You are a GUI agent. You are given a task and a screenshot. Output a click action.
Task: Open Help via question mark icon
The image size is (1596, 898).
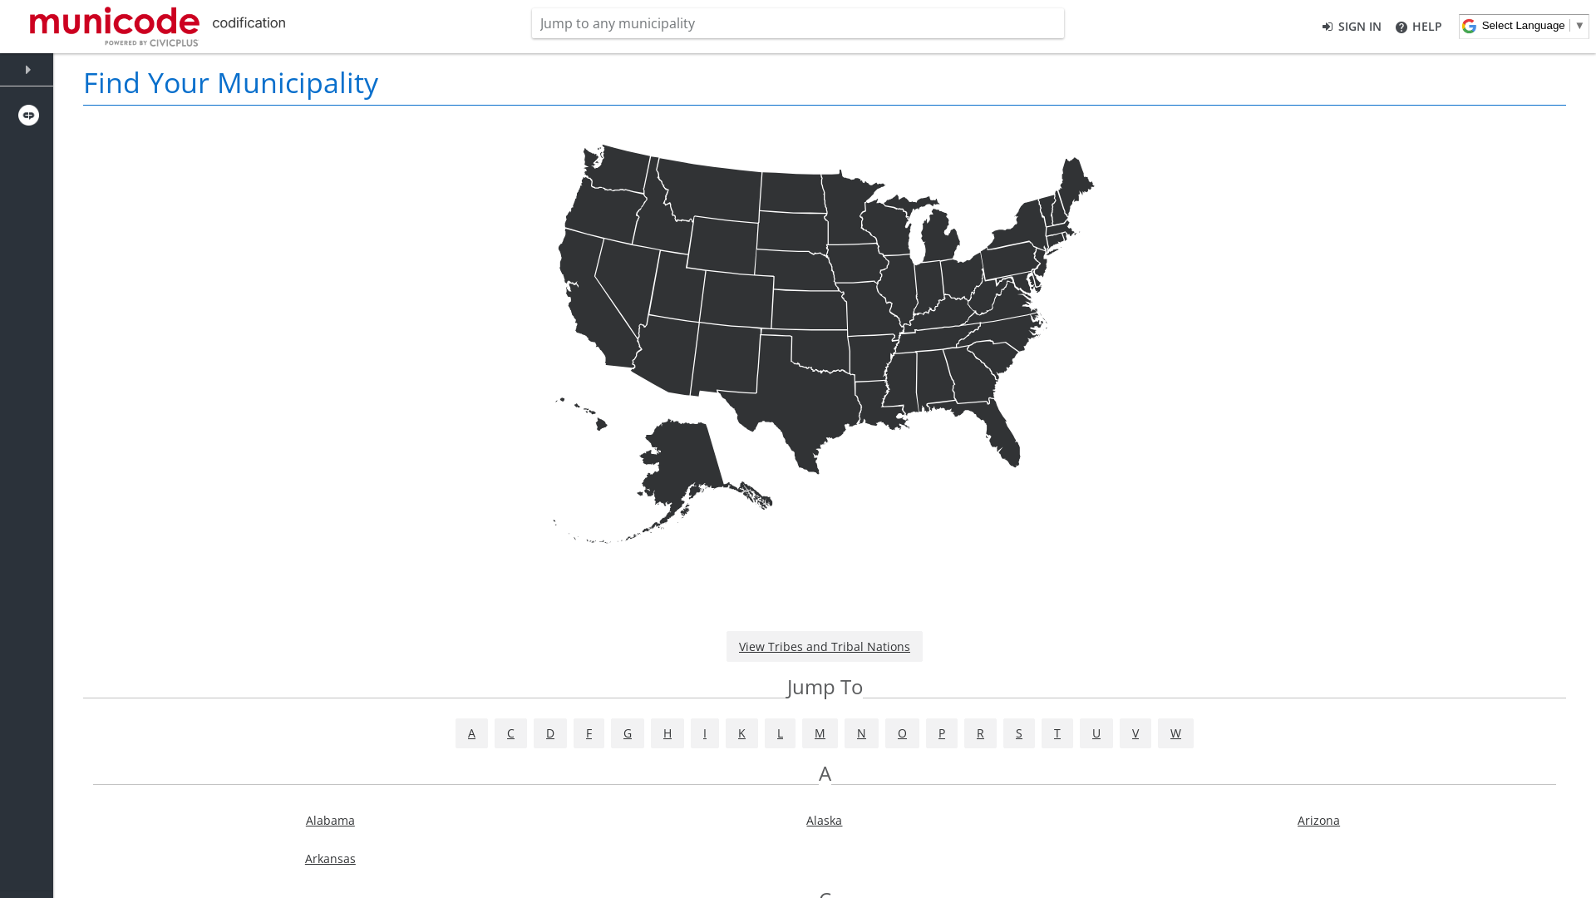tap(1401, 27)
